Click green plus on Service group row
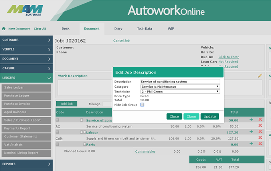 click(251, 119)
